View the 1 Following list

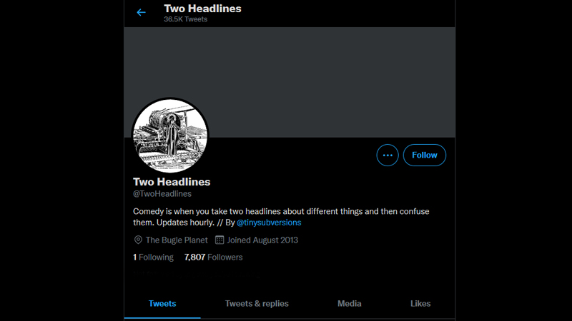[x=153, y=258]
